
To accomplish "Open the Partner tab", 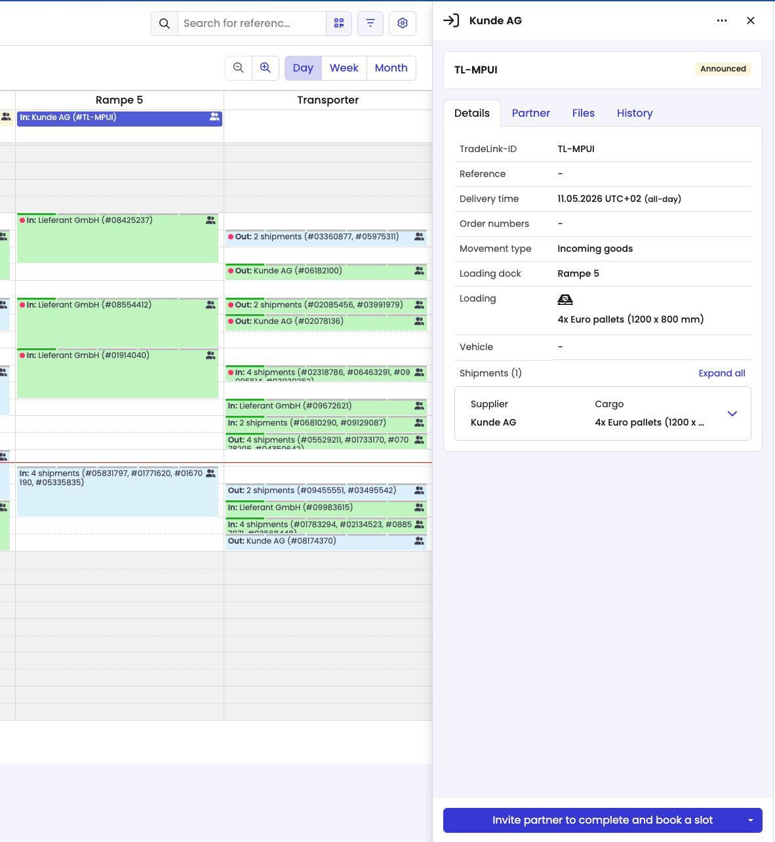I will [x=531, y=113].
